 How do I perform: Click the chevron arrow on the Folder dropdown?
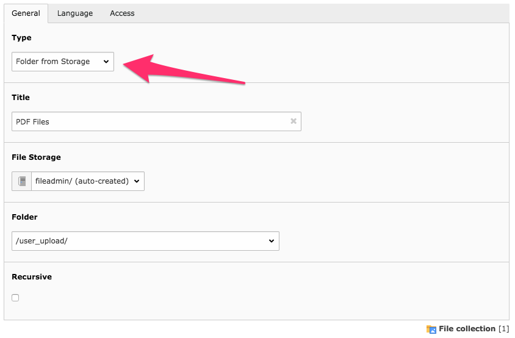click(272, 241)
